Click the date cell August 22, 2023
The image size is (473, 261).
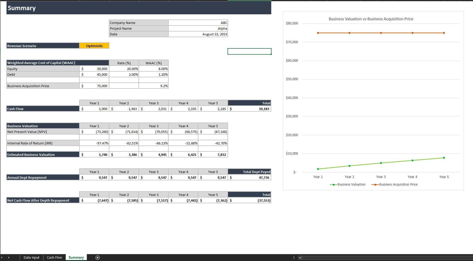click(198, 34)
